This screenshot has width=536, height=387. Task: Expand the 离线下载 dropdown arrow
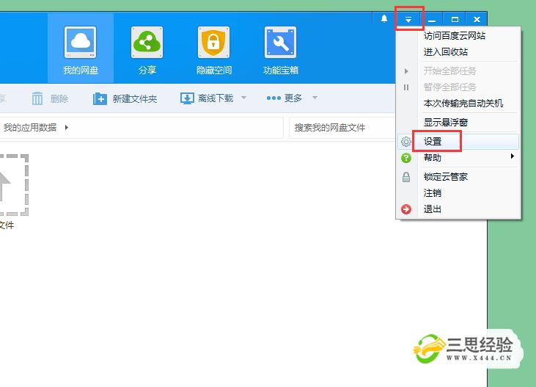[243, 98]
